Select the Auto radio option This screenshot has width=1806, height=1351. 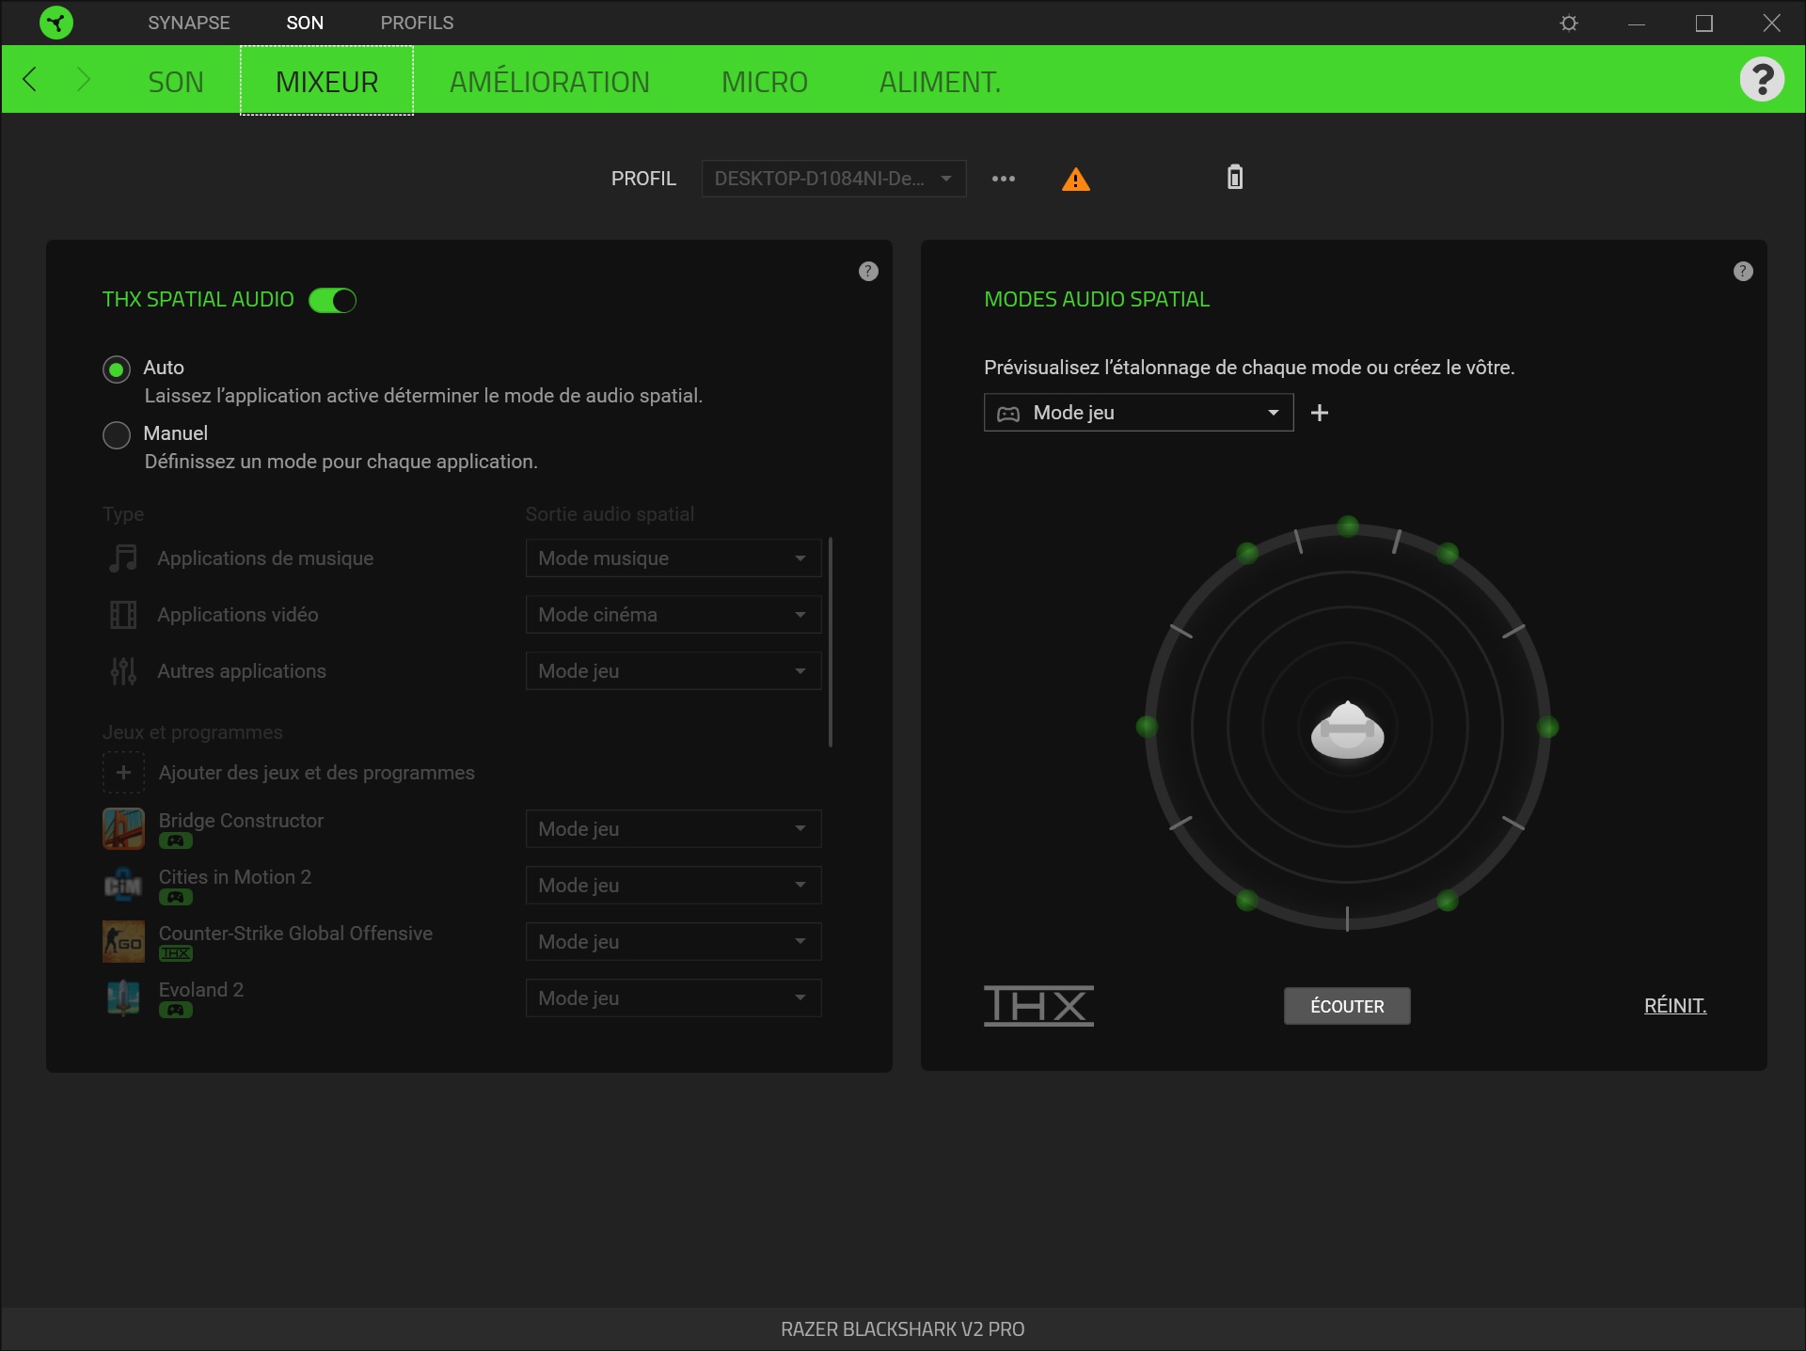pos(117,369)
